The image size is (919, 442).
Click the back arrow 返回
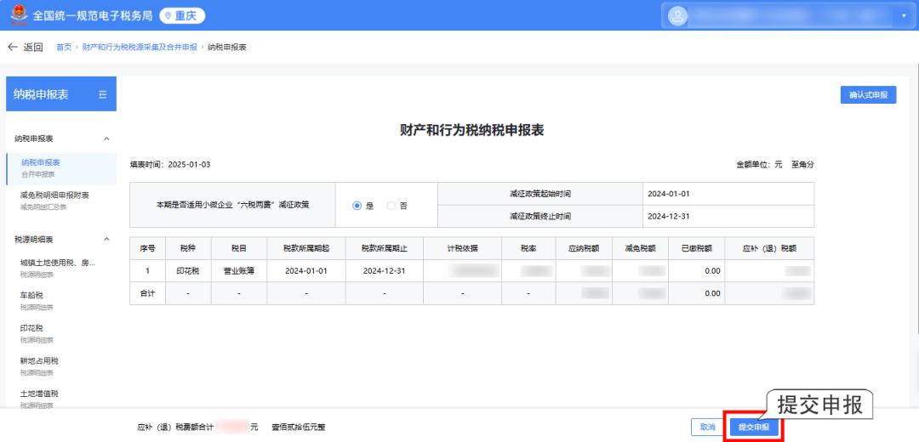(x=26, y=46)
